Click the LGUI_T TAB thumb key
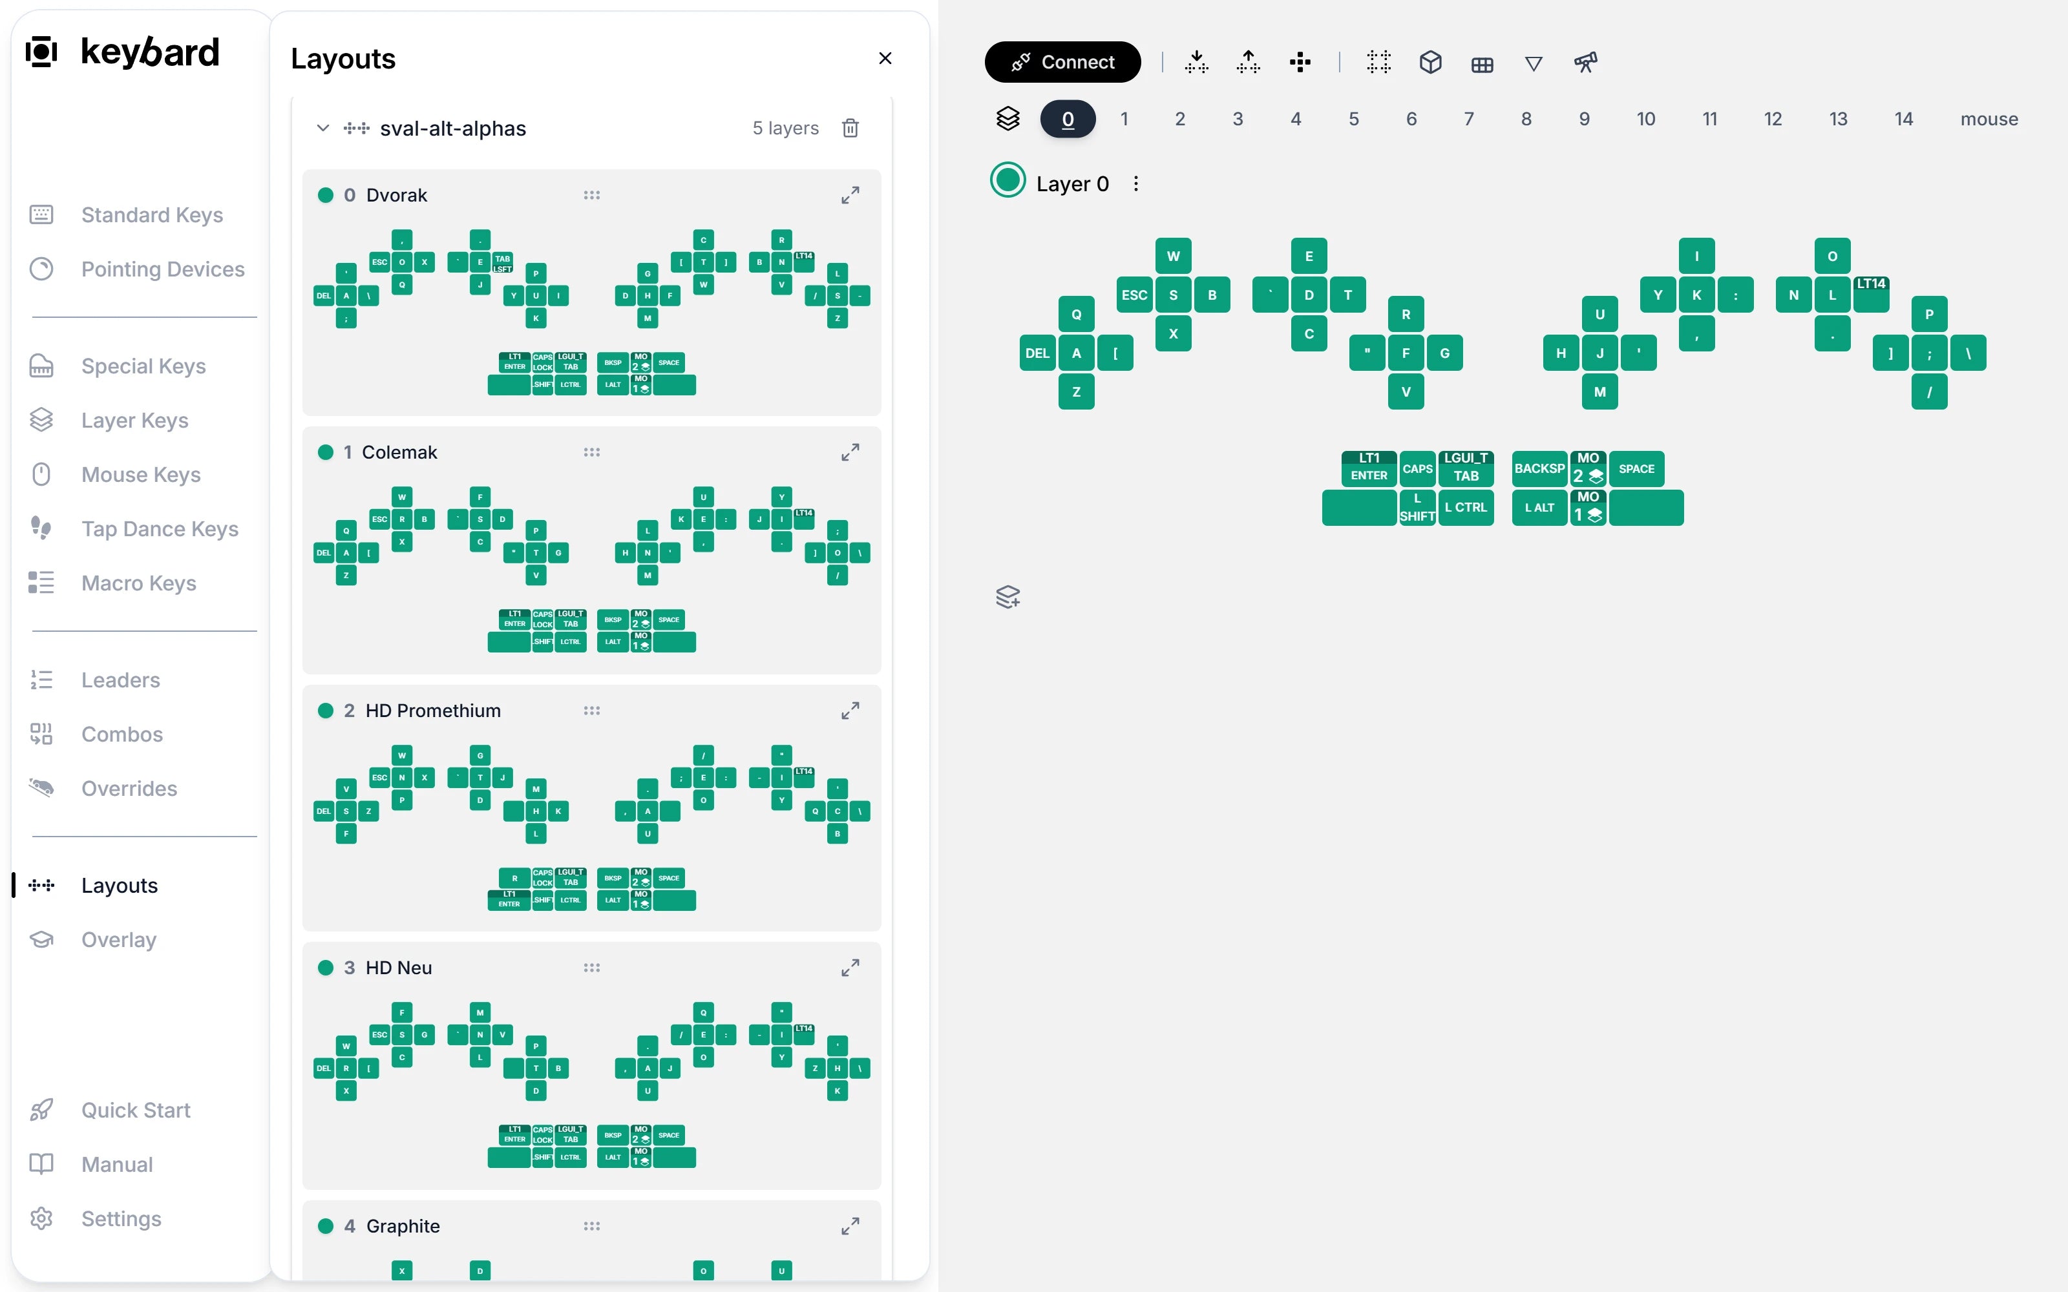Viewport: 2068px width, 1292px height. pos(1466,468)
